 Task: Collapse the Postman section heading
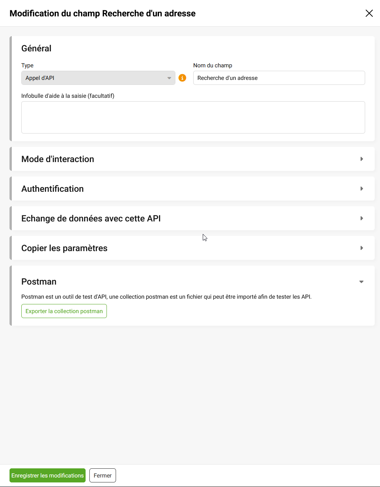[x=39, y=282]
